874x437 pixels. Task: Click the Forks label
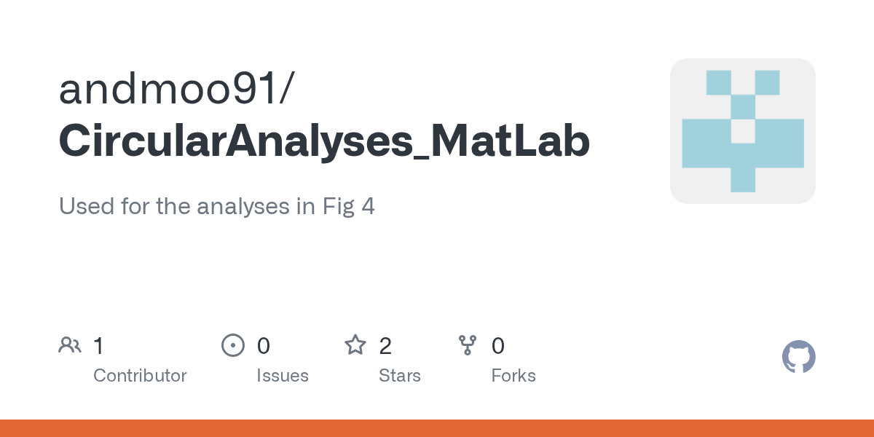(x=513, y=376)
